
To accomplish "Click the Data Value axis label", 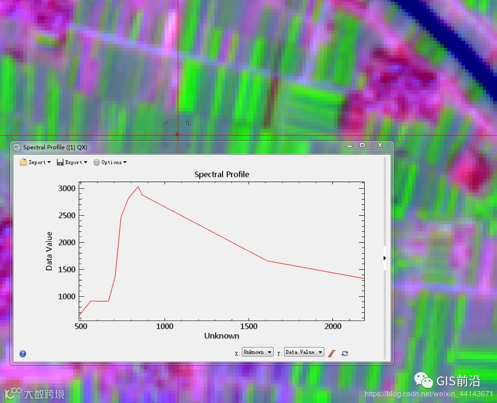I will (49, 251).
